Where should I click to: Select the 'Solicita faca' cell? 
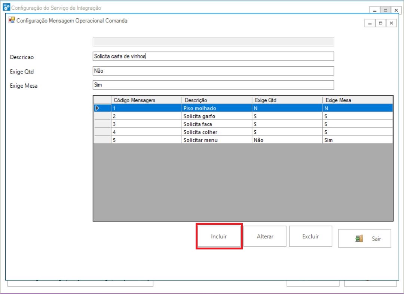tap(217, 124)
